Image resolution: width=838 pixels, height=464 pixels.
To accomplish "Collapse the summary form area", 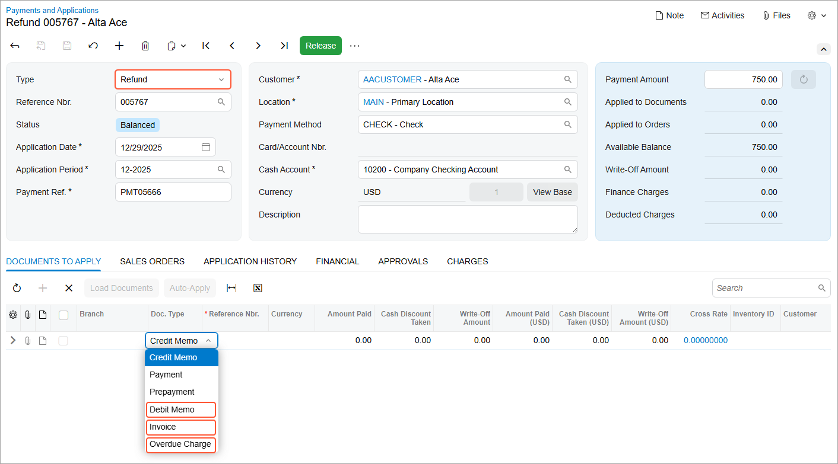I will pyautogui.click(x=824, y=49).
